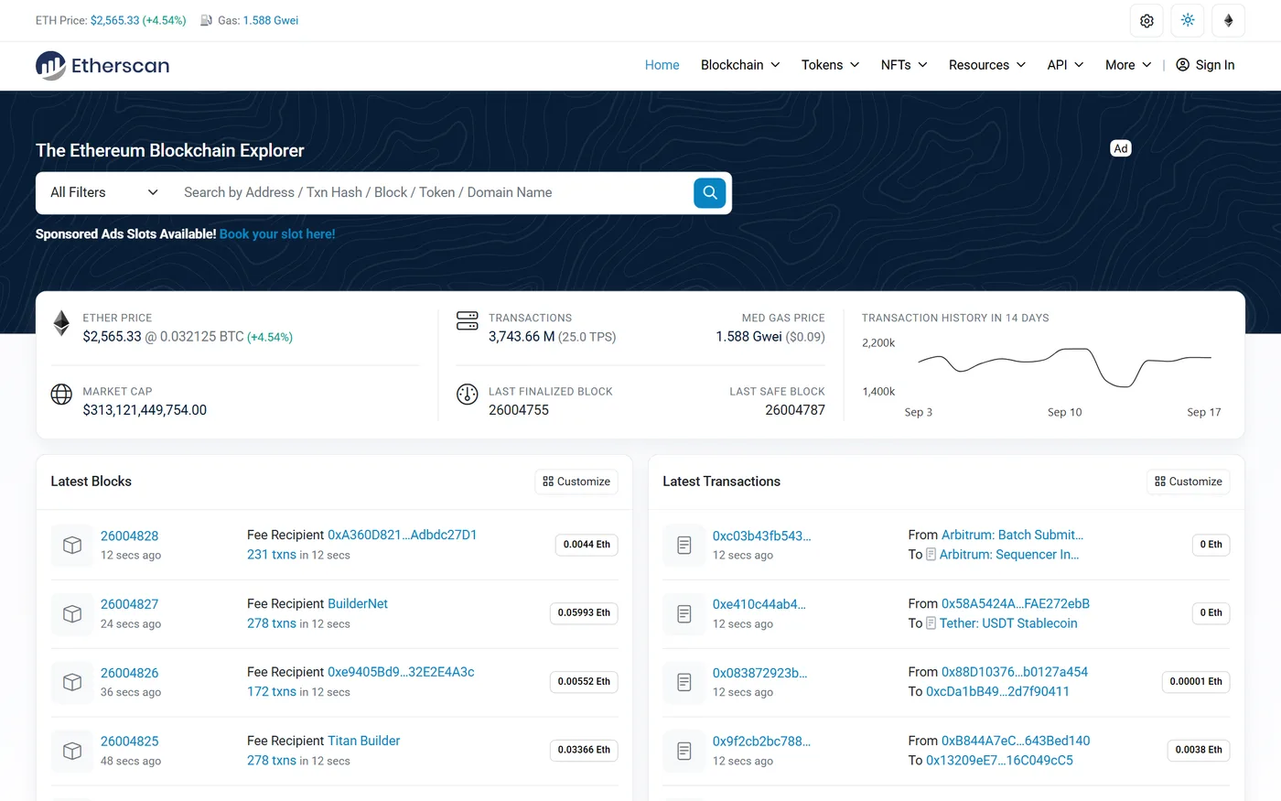Open the Titan Builder fee recipient link

click(x=364, y=741)
